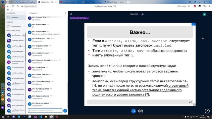Click chat message from 6415 Малютина Мария
212x119 pixels.
(47, 104)
